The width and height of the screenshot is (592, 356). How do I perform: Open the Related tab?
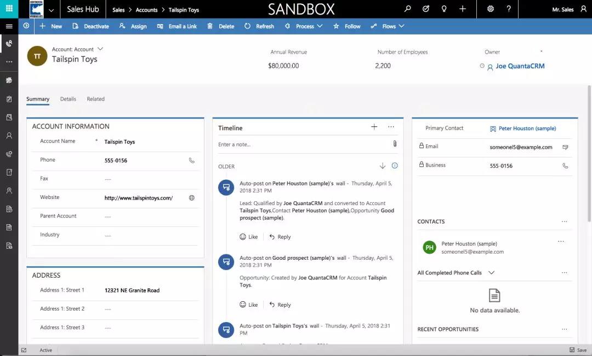95,99
